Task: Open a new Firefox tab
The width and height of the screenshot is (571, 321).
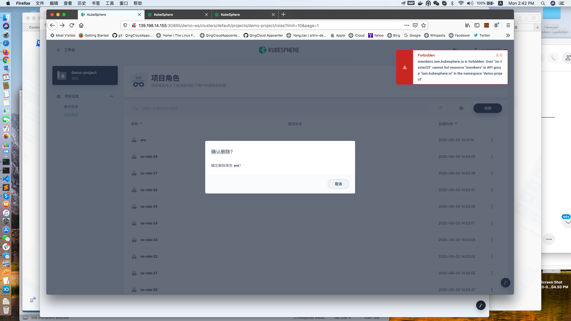Action: (283, 14)
